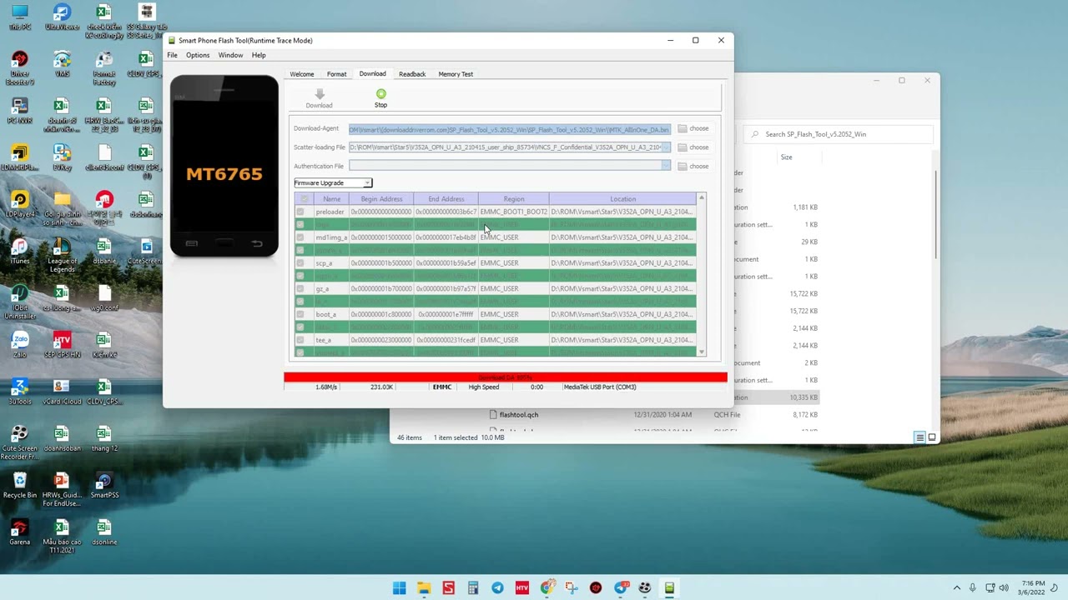
Task: Click the Begin Address column header
Action: click(x=381, y=199)
